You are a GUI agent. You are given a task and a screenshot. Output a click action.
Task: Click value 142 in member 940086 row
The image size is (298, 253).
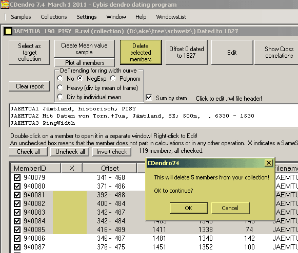pos(249,238)
